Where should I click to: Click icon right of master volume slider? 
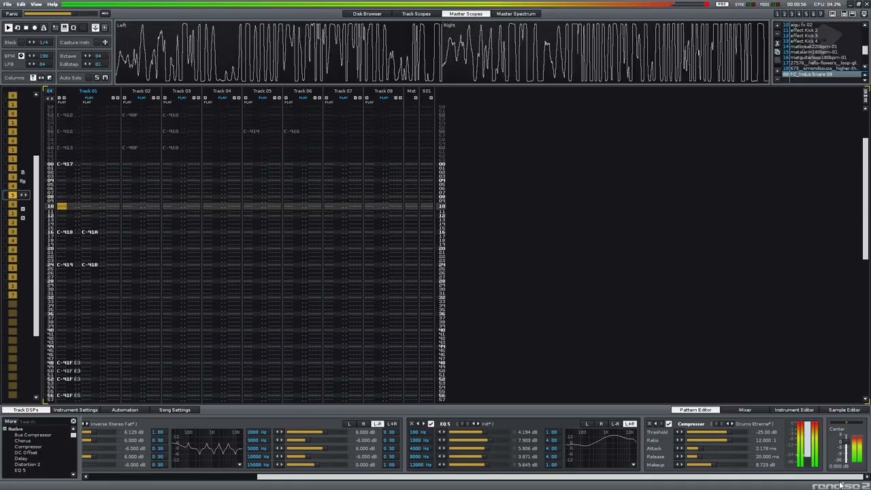(x=105, y=14)
